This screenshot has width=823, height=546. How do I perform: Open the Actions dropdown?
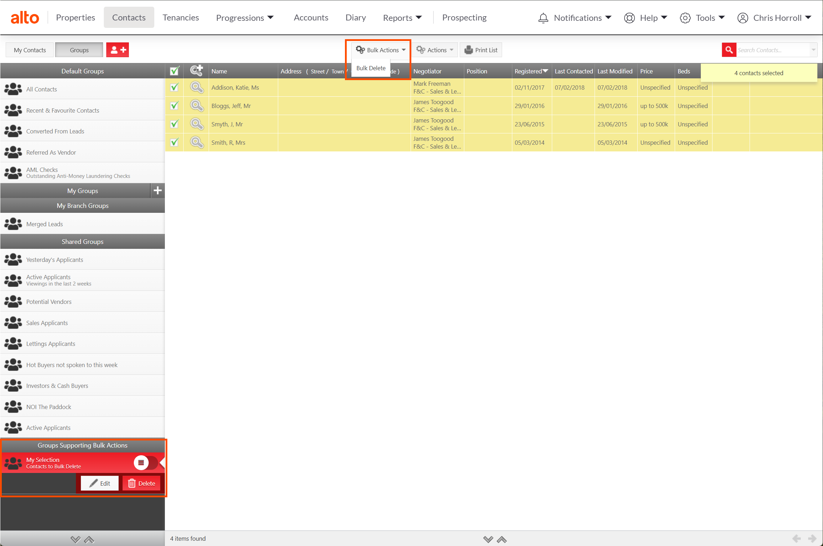[x=435, y=50]
